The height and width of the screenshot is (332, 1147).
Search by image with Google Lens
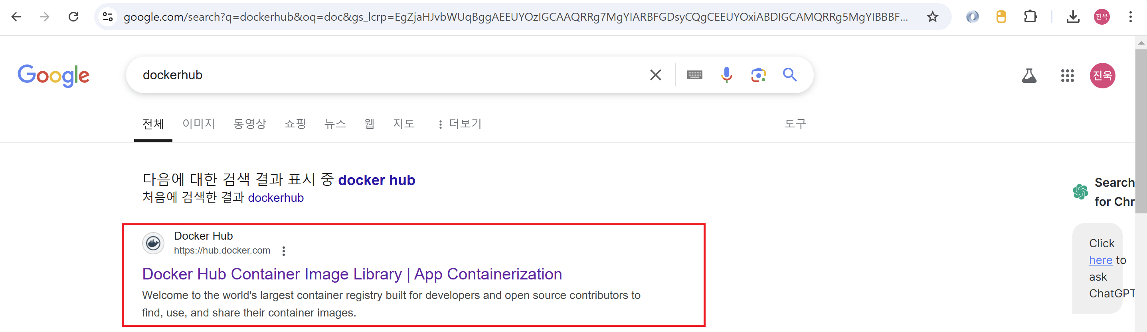pos(758,74)
